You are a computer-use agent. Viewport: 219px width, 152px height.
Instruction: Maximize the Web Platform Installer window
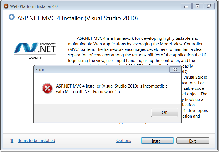198,6
